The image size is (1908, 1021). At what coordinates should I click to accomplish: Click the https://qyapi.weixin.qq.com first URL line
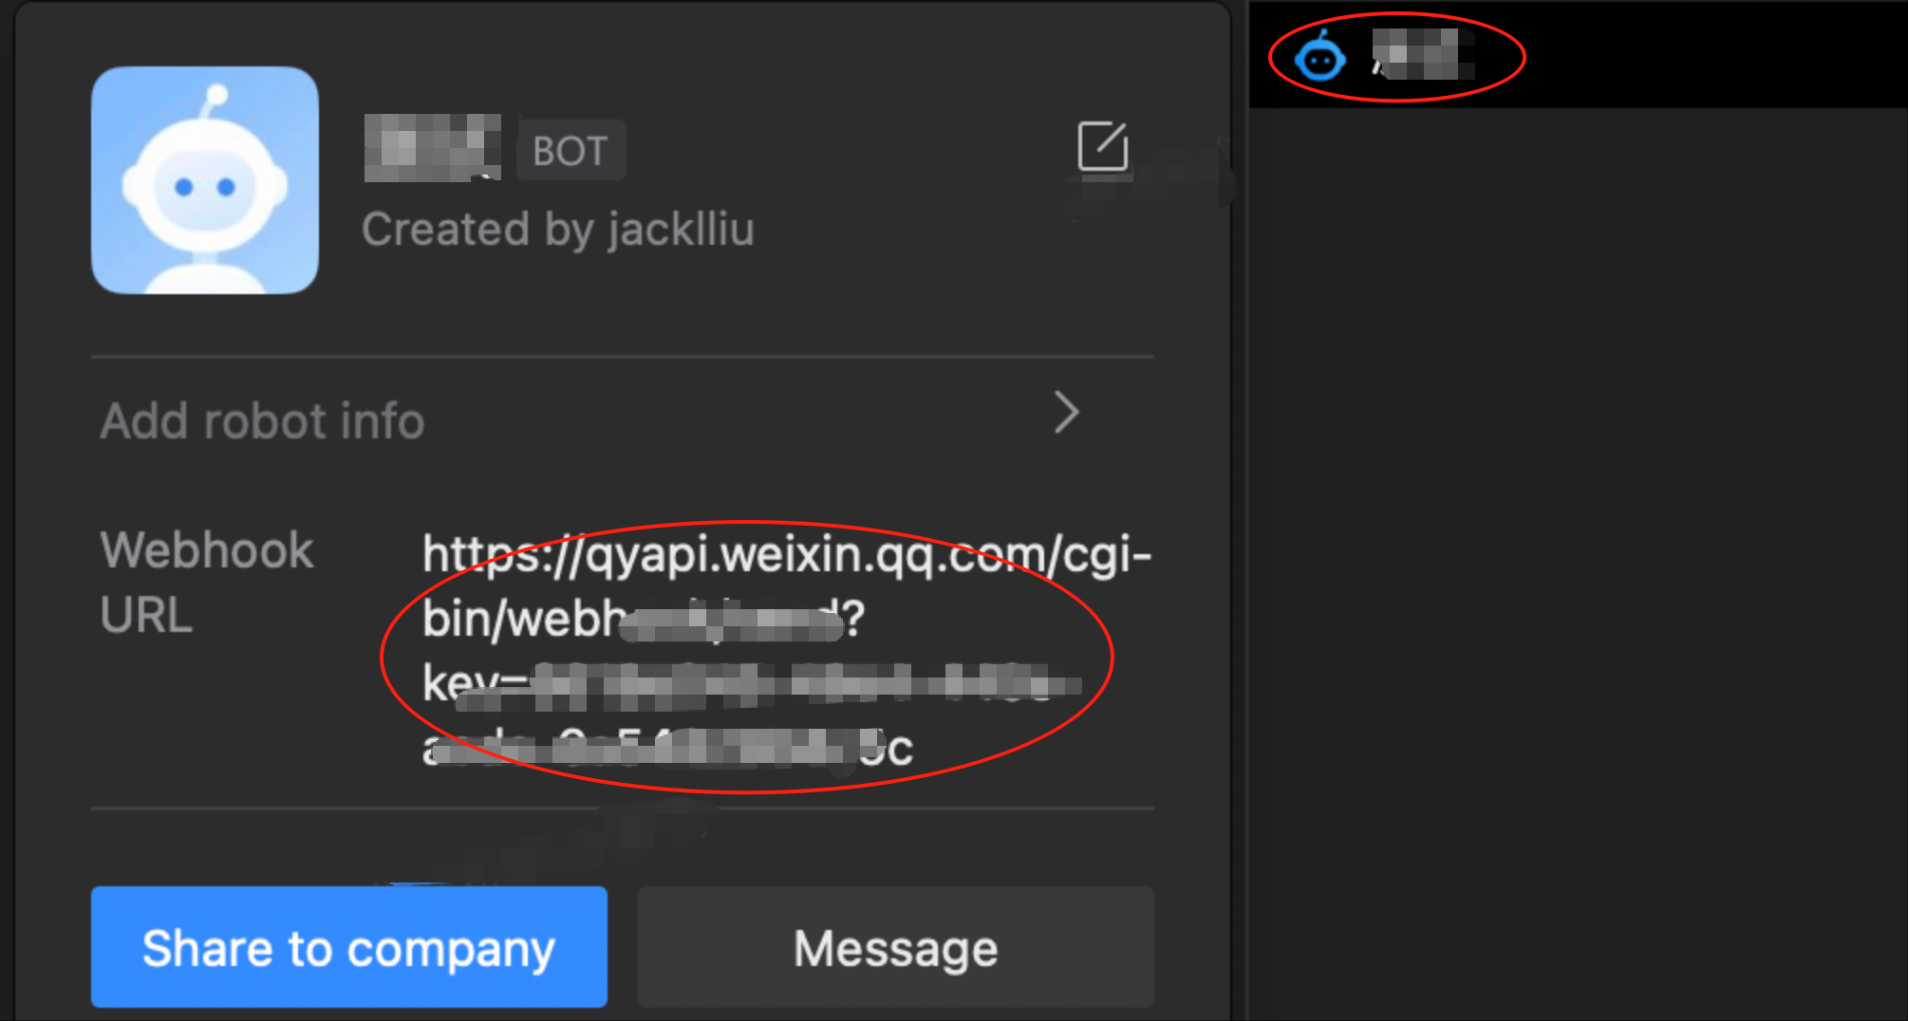(x=786, y=554)
